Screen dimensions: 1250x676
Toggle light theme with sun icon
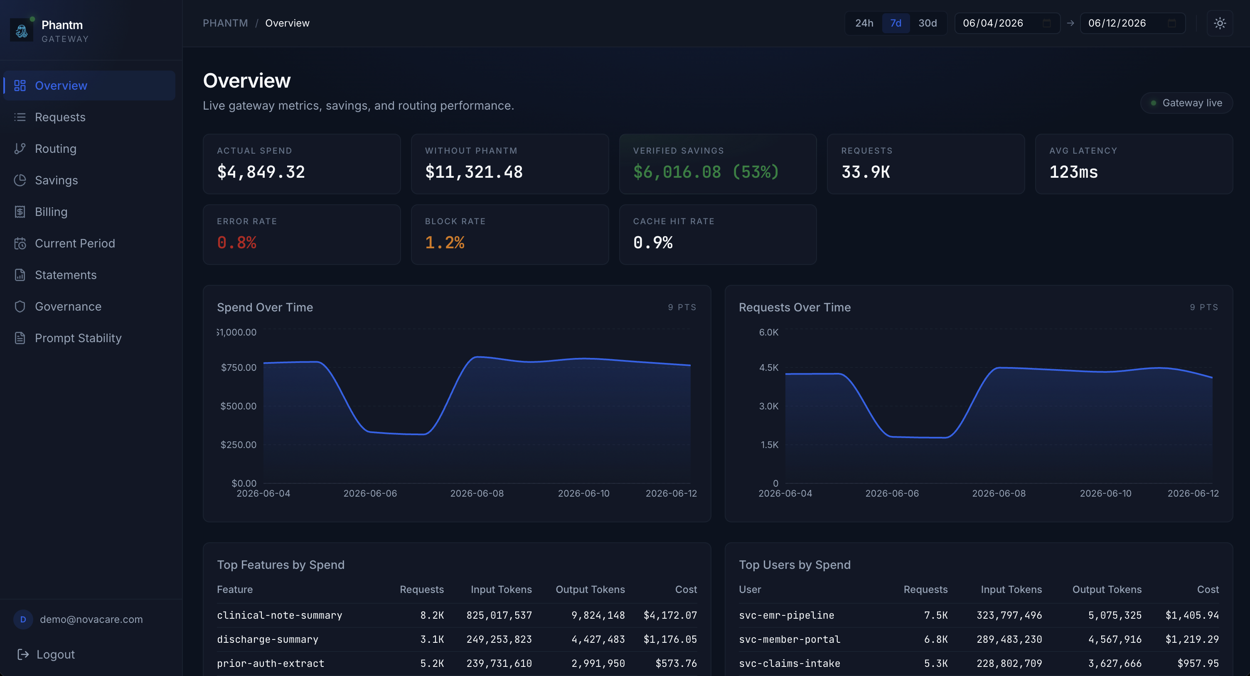click(1219, 23)
